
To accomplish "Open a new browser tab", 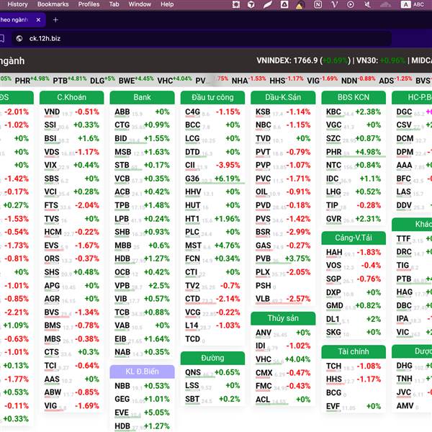I will [x=55, y=20].
